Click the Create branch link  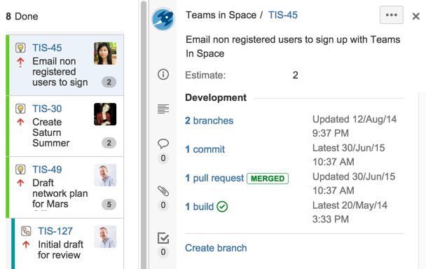216,248
